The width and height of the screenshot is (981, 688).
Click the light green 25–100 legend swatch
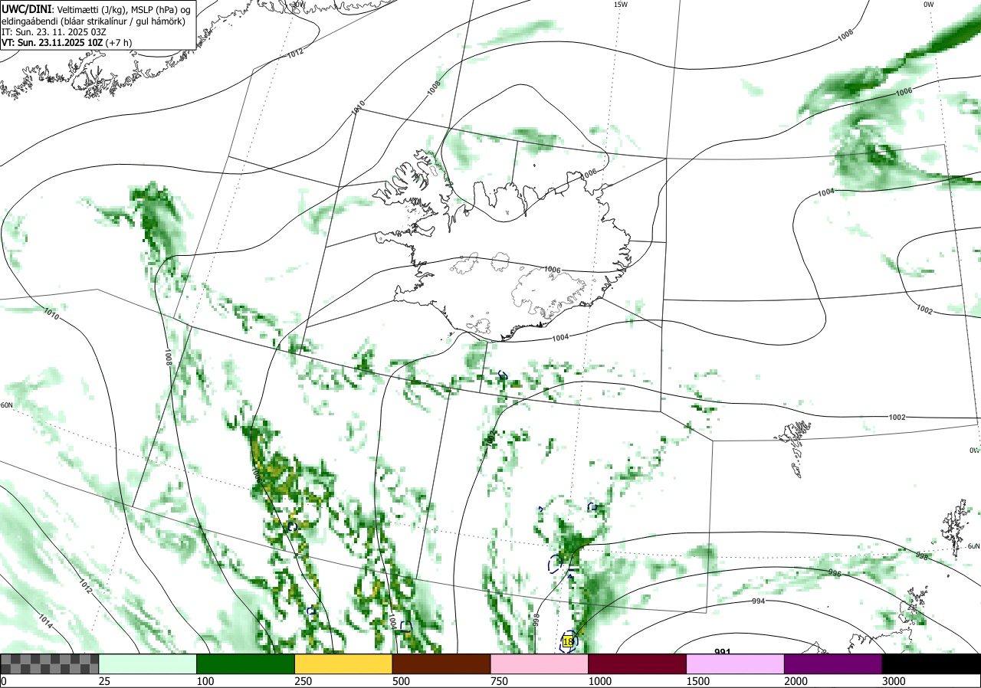[147, 663]
